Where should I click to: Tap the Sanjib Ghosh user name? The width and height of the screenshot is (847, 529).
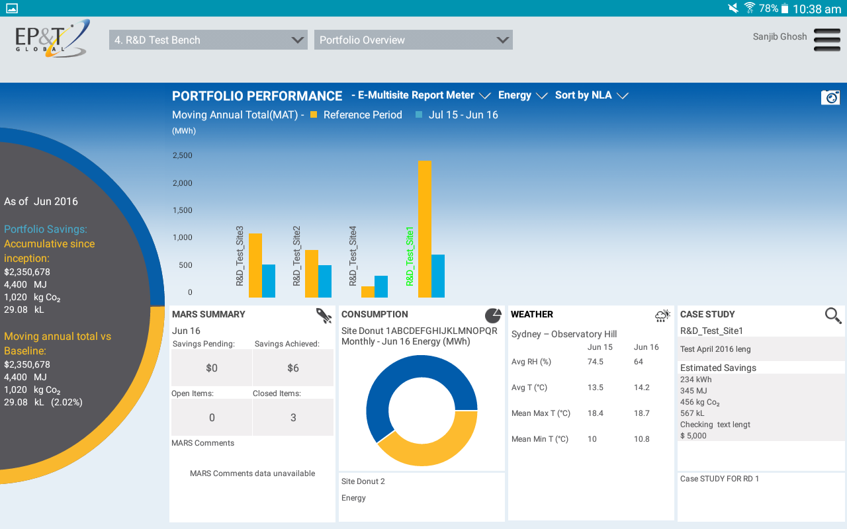click(780, 37)
